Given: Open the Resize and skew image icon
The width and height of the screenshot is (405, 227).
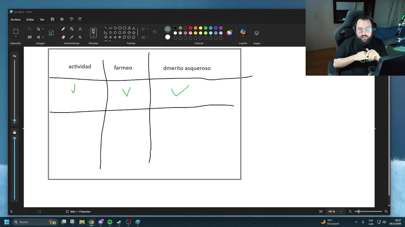Looking at the screenshot, I should 51,33.
